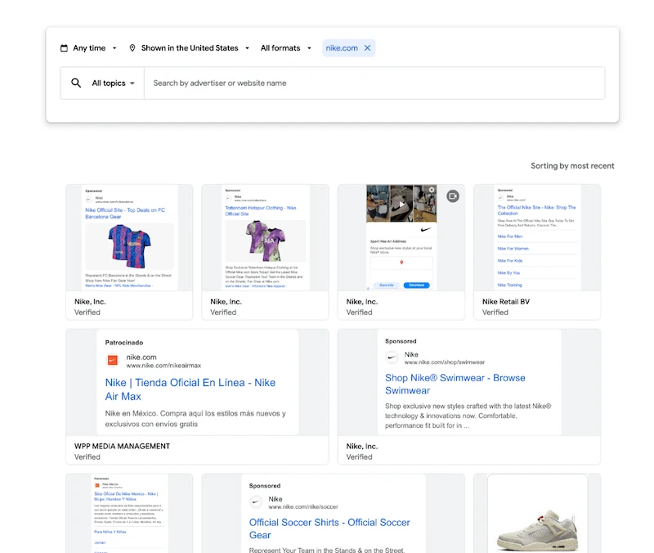Click the red map pin in the store locator ad

402,263
